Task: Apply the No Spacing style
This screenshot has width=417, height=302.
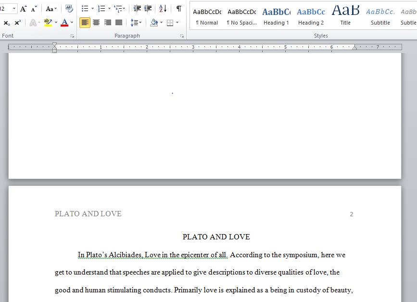Action: (242, 16)
